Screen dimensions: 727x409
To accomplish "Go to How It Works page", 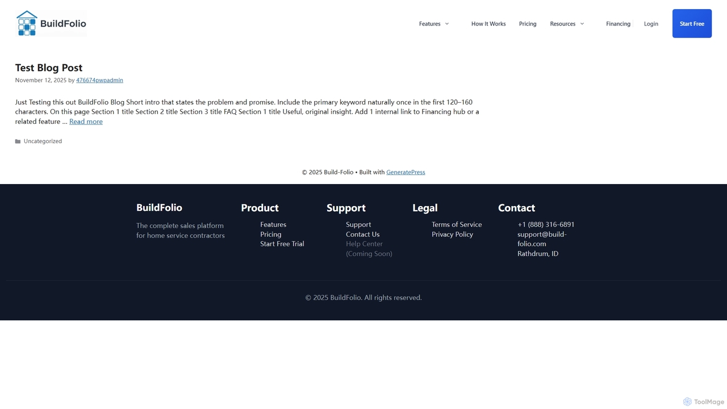I will click(x=488, y=24).
